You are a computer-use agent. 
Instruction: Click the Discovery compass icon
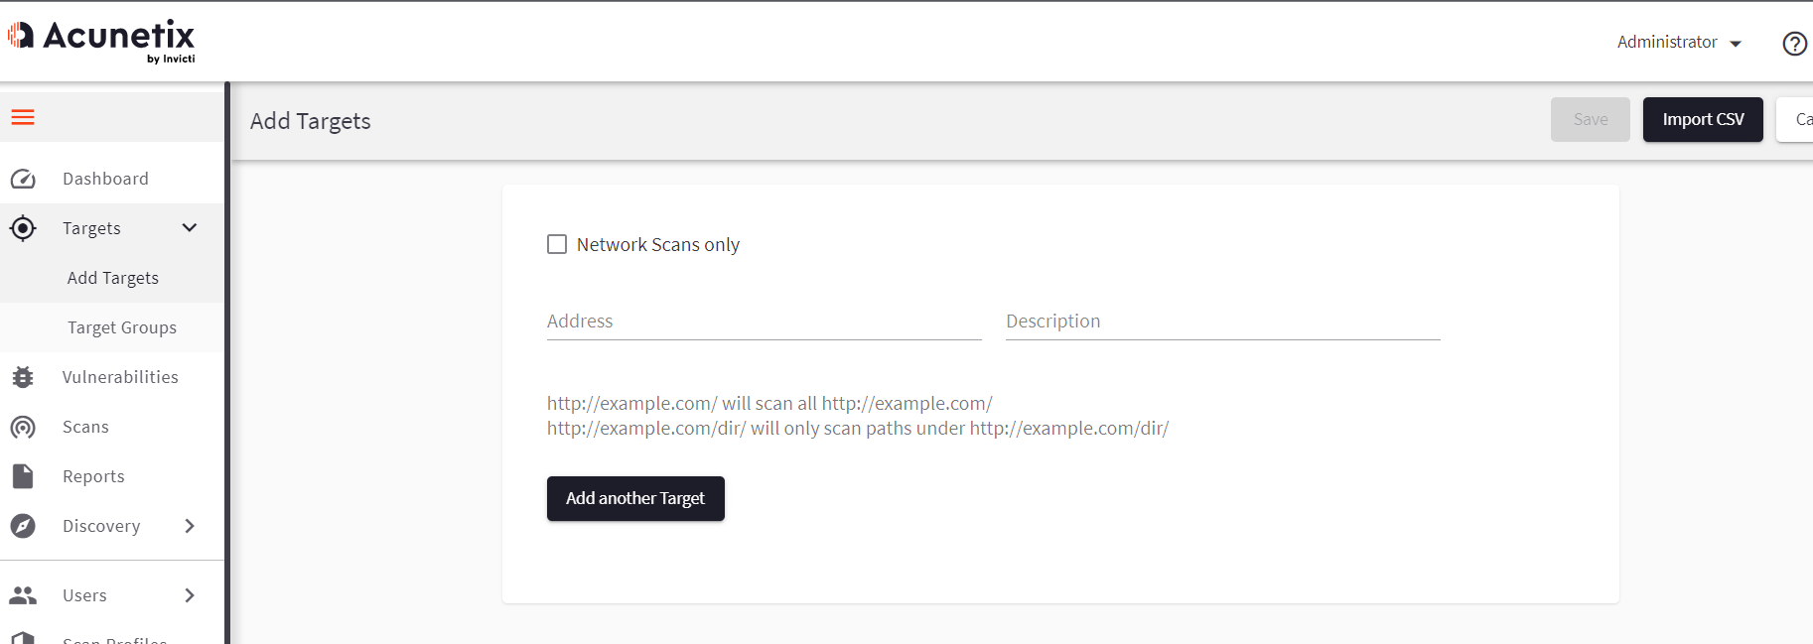(x=23, y=526)
